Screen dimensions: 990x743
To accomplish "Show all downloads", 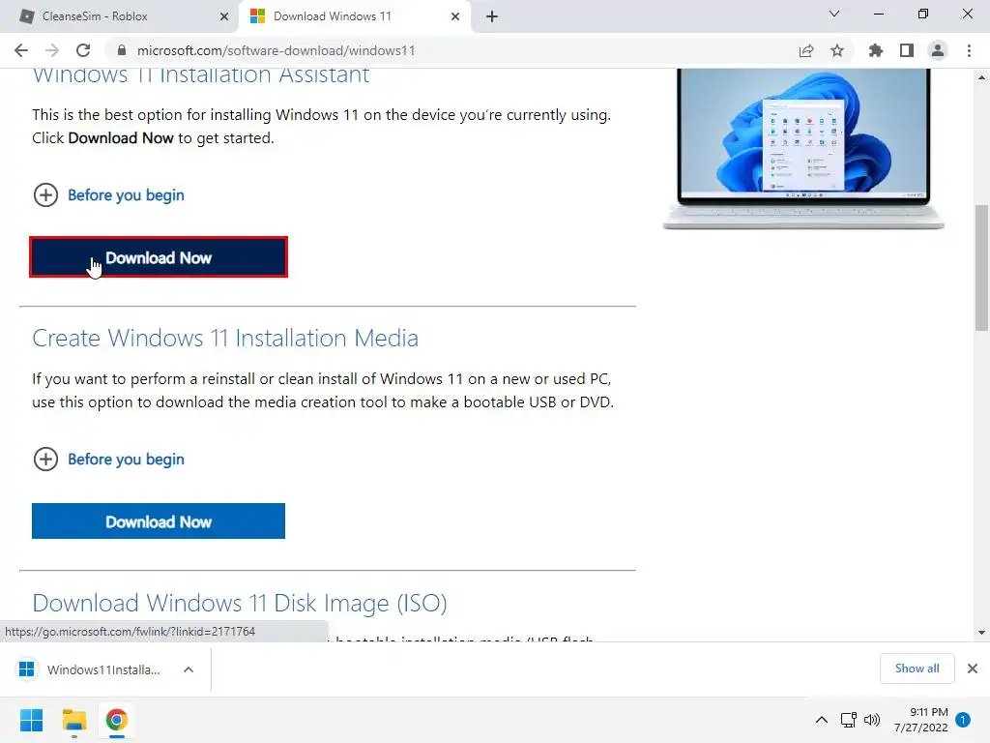I will (x=917, y=669).
